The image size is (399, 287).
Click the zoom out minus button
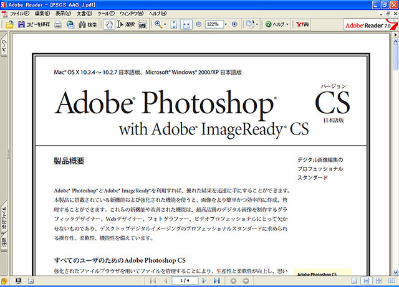[x=199, y=24]
